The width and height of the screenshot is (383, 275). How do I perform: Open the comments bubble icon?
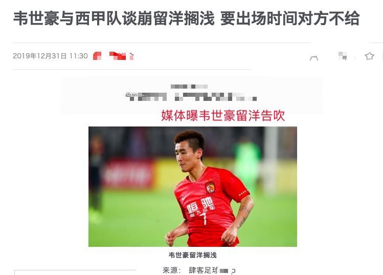[343, 56]
